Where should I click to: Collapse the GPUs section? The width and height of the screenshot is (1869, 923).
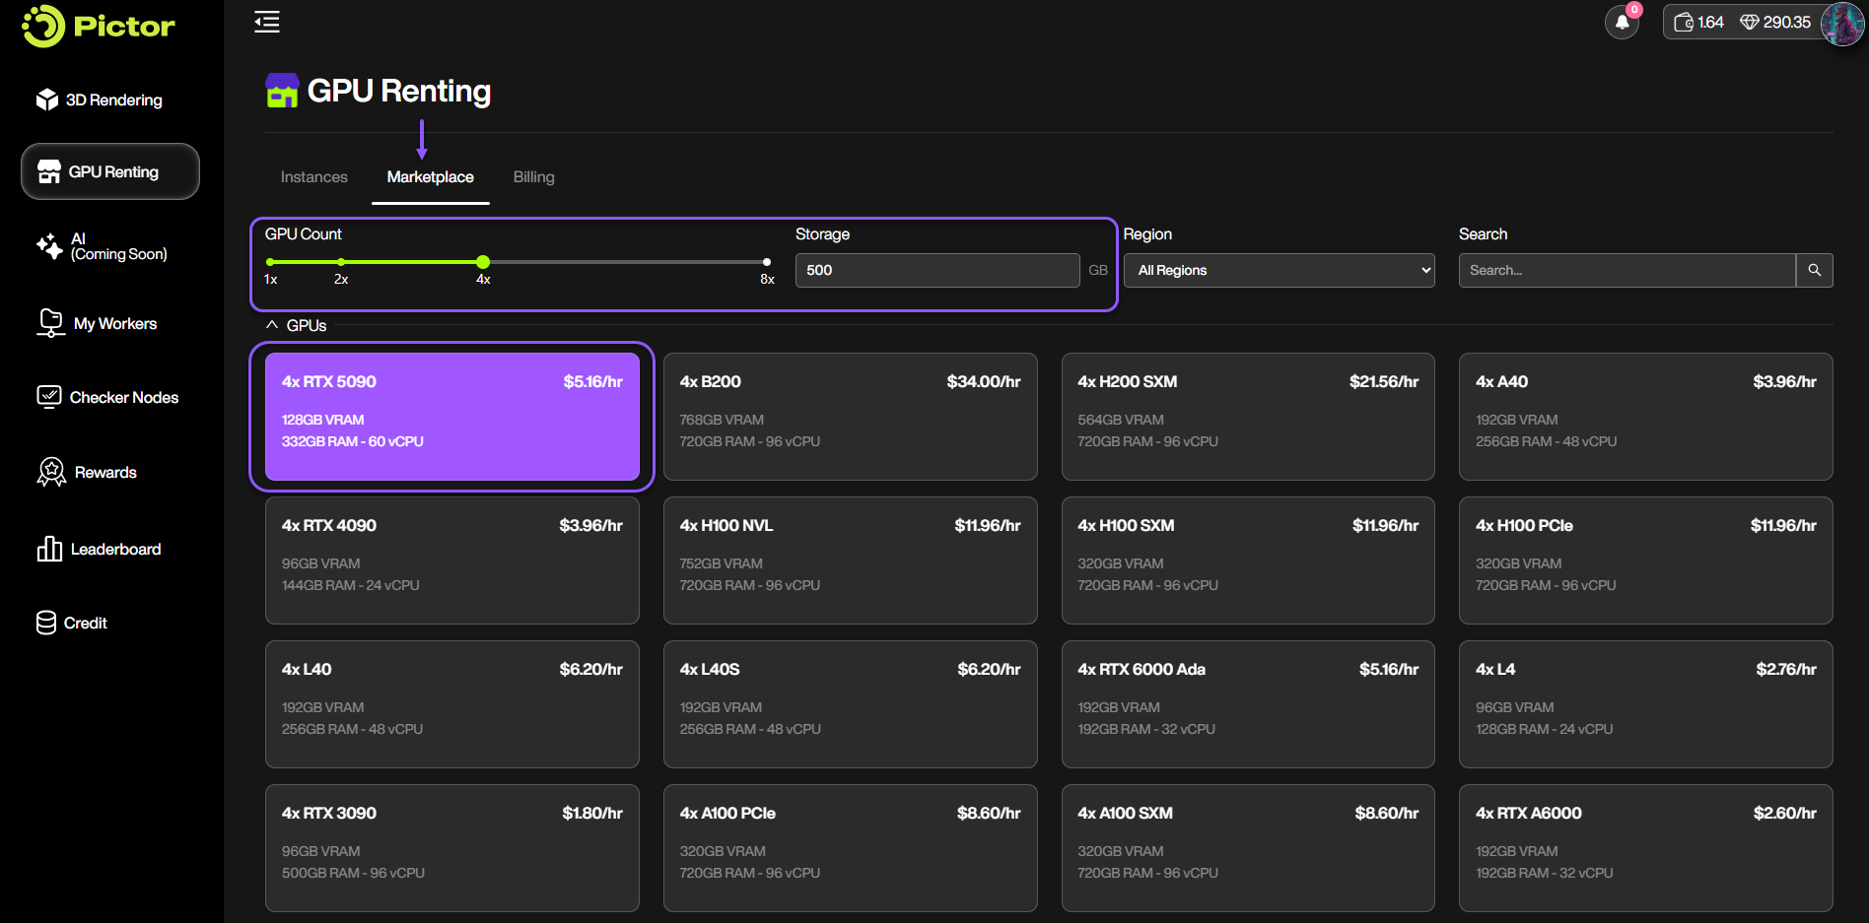[296, 325]
